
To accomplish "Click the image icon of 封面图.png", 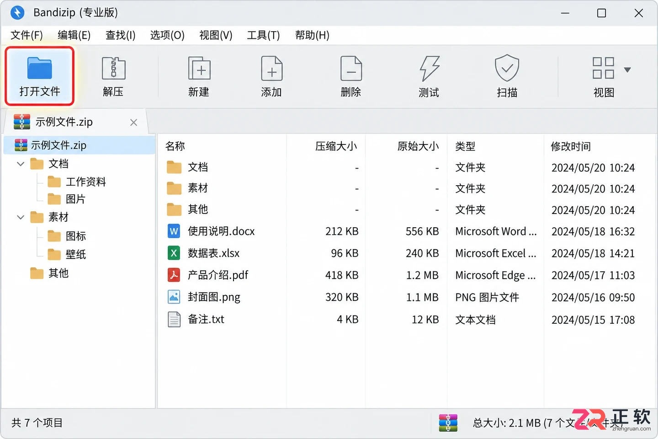I will [174, 297].
